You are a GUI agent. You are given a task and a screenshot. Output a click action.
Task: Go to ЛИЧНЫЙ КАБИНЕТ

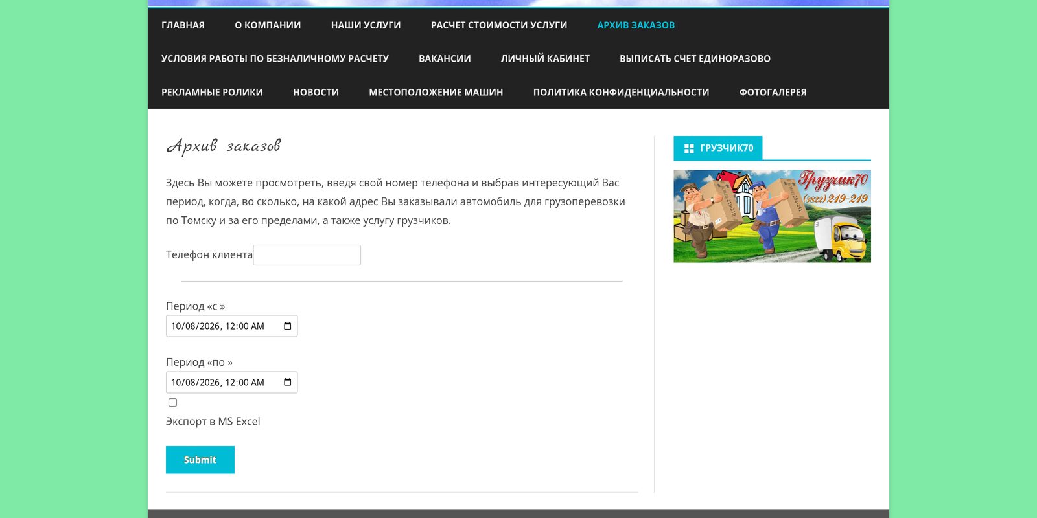(x=545, y=58)
